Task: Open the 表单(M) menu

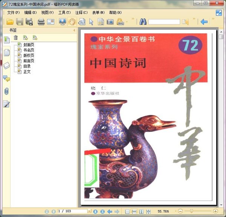Action: click(98, 13)
